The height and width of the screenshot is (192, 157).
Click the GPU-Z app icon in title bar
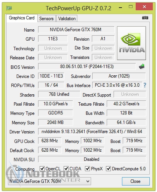9,8
